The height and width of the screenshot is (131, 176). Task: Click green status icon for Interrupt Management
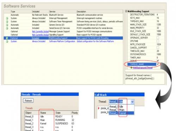click(x=7, y=18)
